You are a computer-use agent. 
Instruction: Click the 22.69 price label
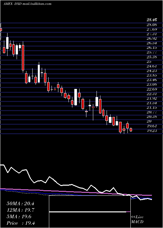point(152,89)
